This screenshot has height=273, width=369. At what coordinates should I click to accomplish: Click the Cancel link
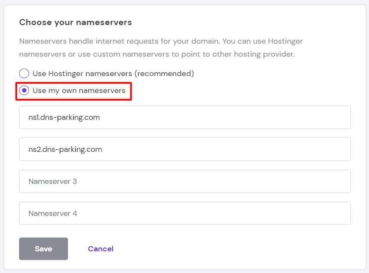pos(100,249)
